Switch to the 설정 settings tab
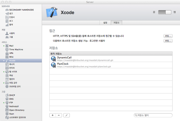Viewport: 180px width, 121px height. (105, 23)
